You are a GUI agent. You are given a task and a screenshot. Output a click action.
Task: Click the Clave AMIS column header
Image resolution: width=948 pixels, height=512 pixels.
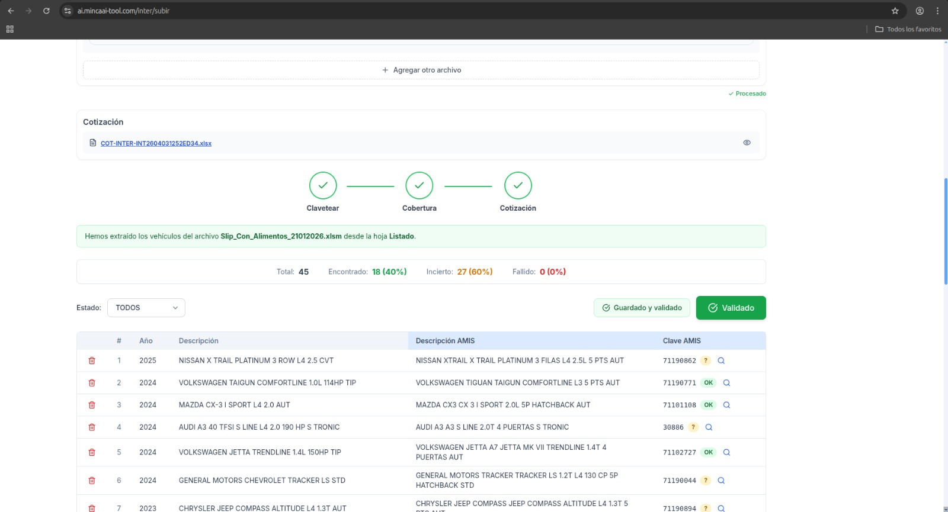pyautogui.click(x=681, y=341)
